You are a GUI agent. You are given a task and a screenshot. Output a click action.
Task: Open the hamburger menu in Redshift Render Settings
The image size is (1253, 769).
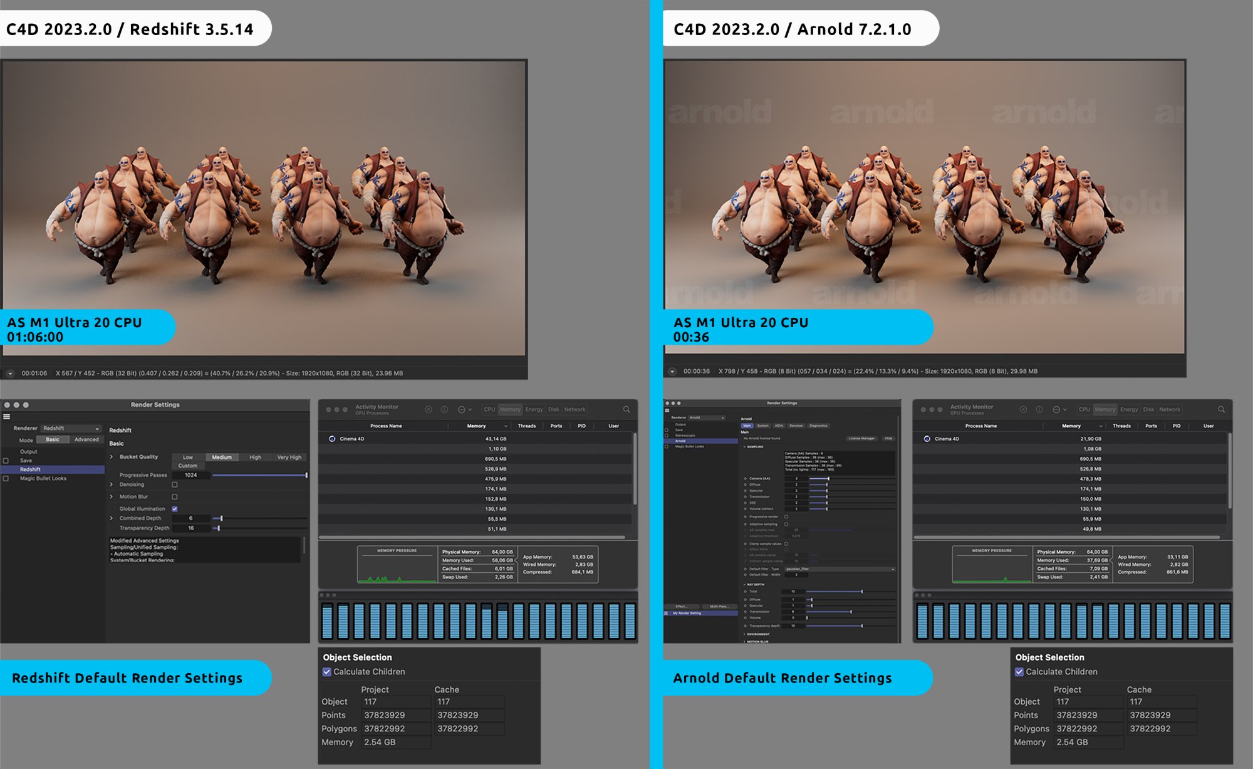[6, 417]
